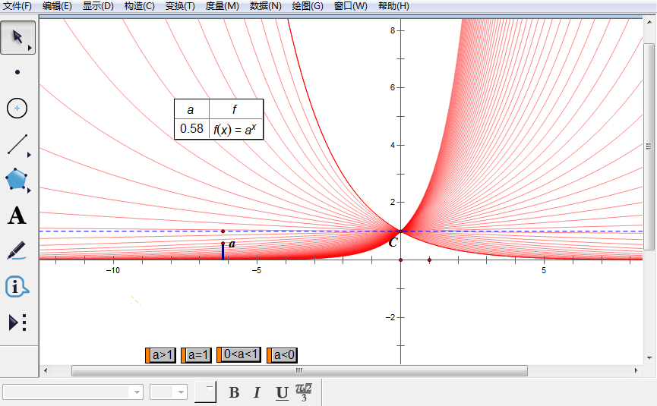Toggle underline text formatting
657x406 pixels.
[x=282, y=392]
